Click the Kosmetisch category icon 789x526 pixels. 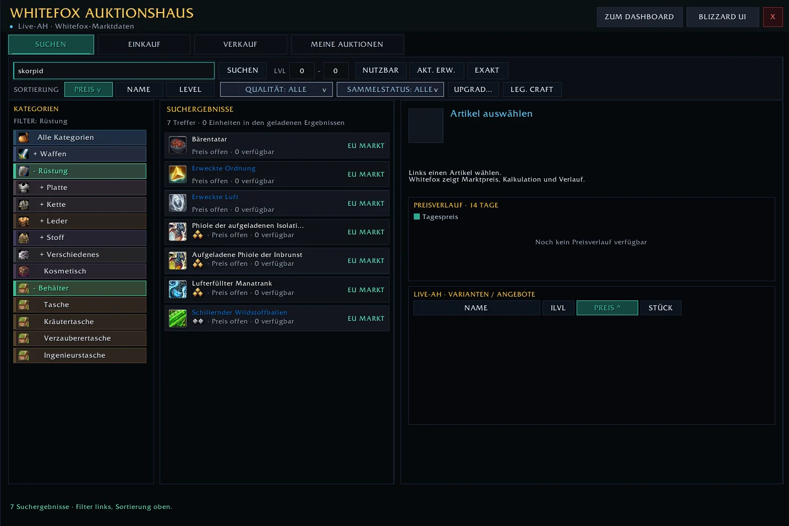coord(24,271)
